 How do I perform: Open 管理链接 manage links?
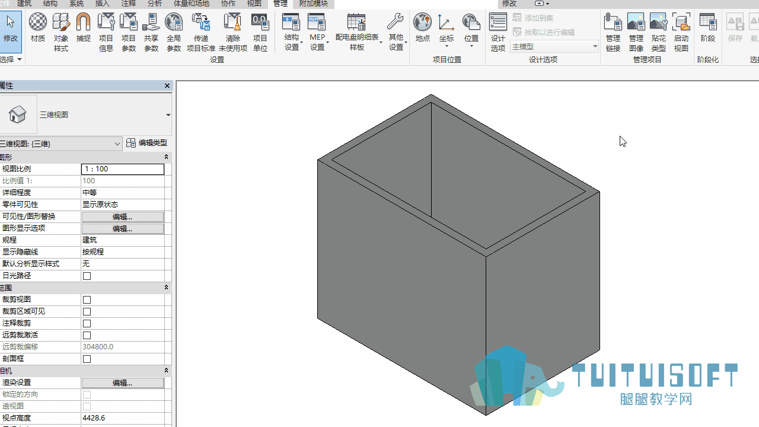pyautogui.click(x=613, y=32)
